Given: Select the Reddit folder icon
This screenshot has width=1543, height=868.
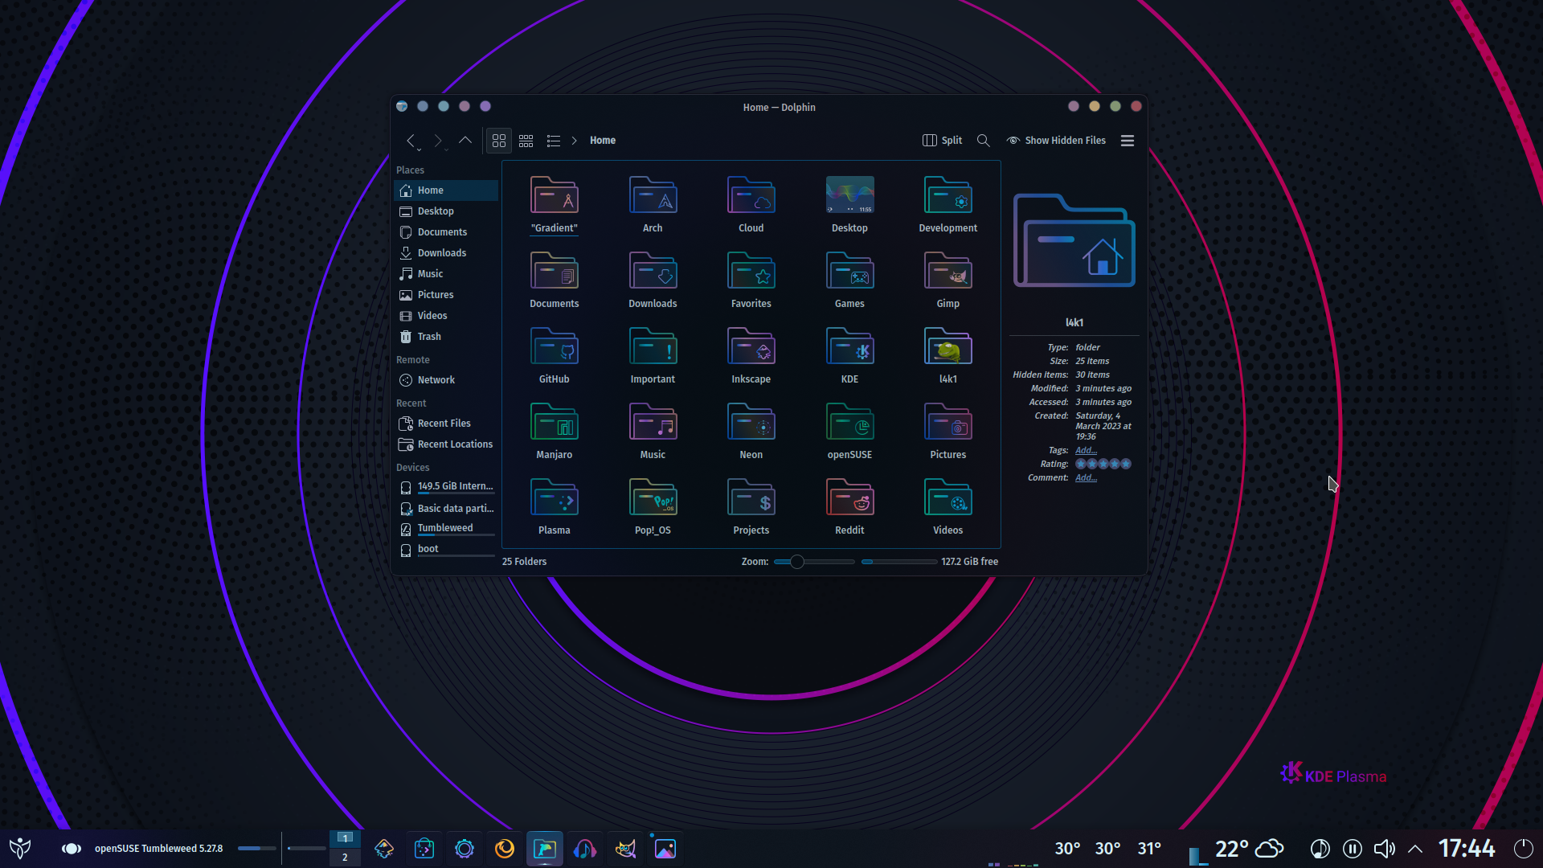Looking at the screenshot, I should pyautogui.click(x=849, y=497).
